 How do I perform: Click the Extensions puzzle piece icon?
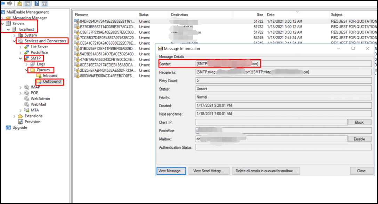pyautogui.click(x=21, y=116)
